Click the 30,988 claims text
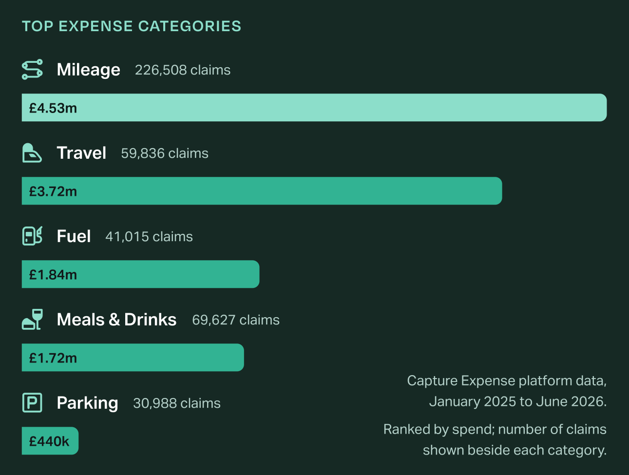Screen dimensions: 629x475 point(177,403)
